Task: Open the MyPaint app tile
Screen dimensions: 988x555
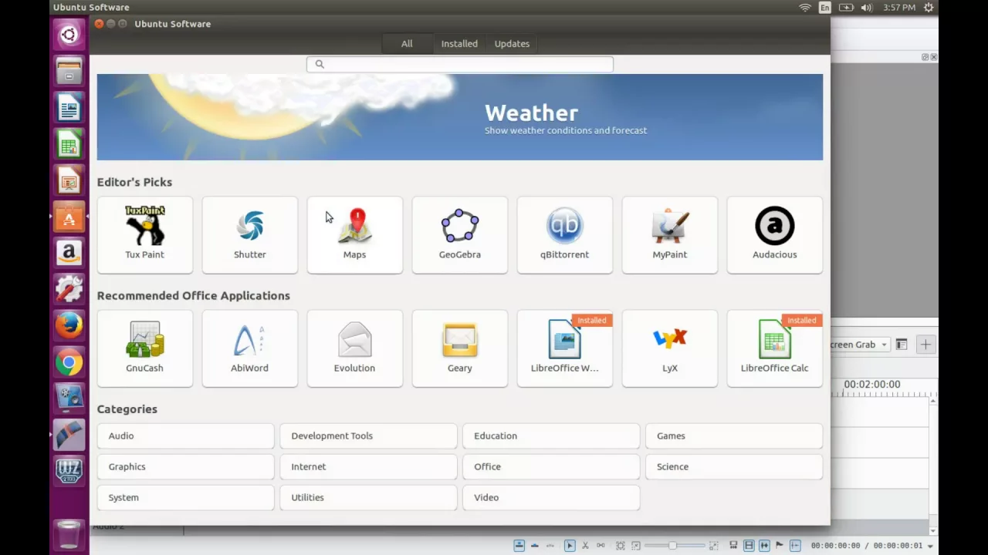Action: point(669,235)
